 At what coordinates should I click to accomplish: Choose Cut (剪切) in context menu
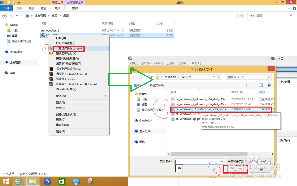(60, 103)
